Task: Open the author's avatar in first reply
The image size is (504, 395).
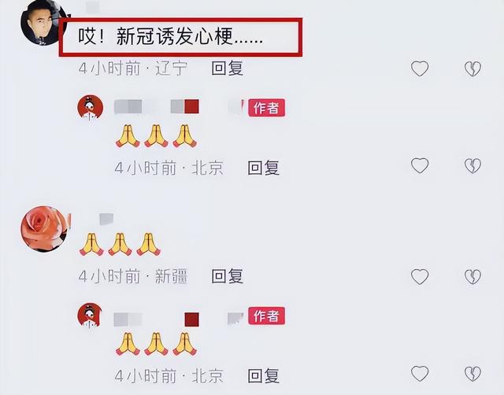Action: (x=91, y=107)
